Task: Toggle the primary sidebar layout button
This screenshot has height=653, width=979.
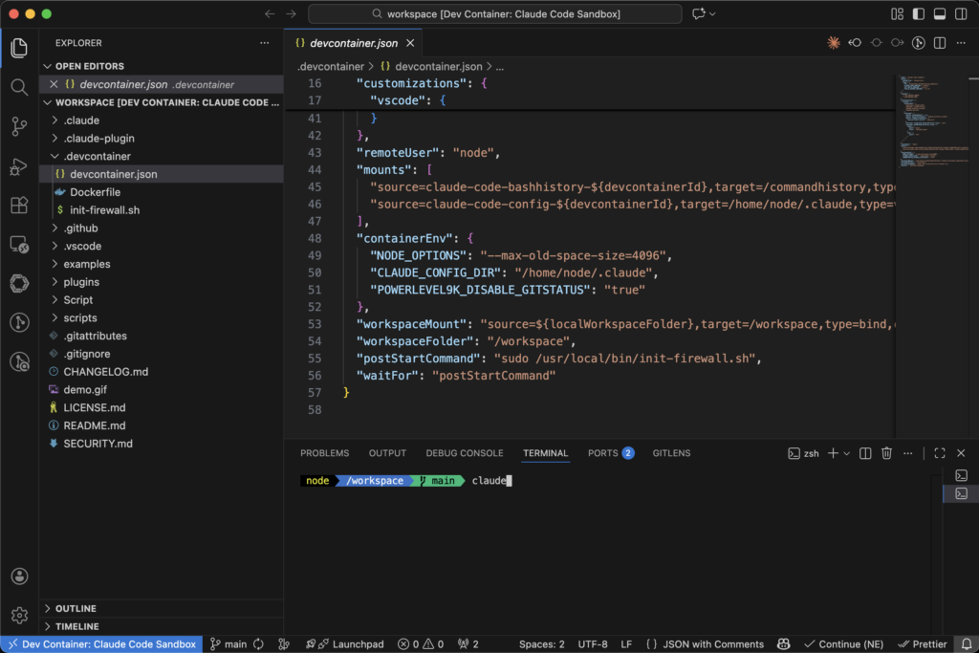Action: tap(919, 14)
